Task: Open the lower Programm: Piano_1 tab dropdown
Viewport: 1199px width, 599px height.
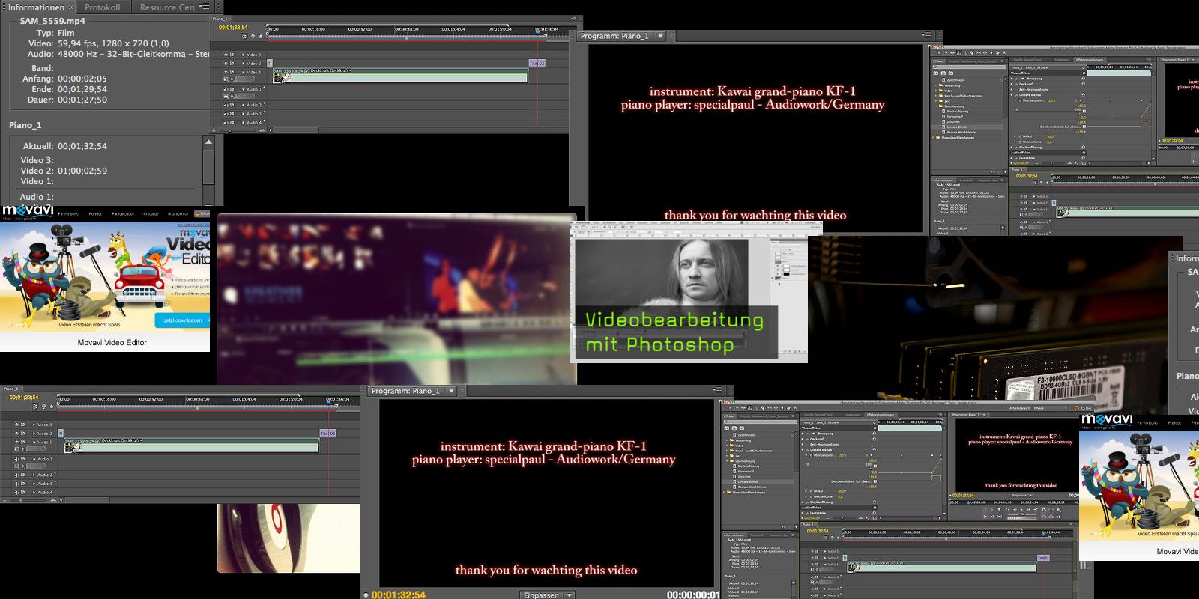Action: 451,391
